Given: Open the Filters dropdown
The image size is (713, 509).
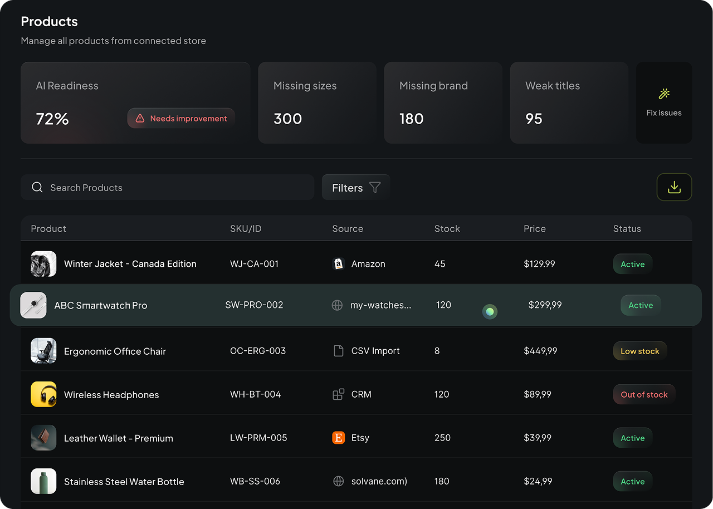Looking at the screenshot, I should click(x=355, y=187).
